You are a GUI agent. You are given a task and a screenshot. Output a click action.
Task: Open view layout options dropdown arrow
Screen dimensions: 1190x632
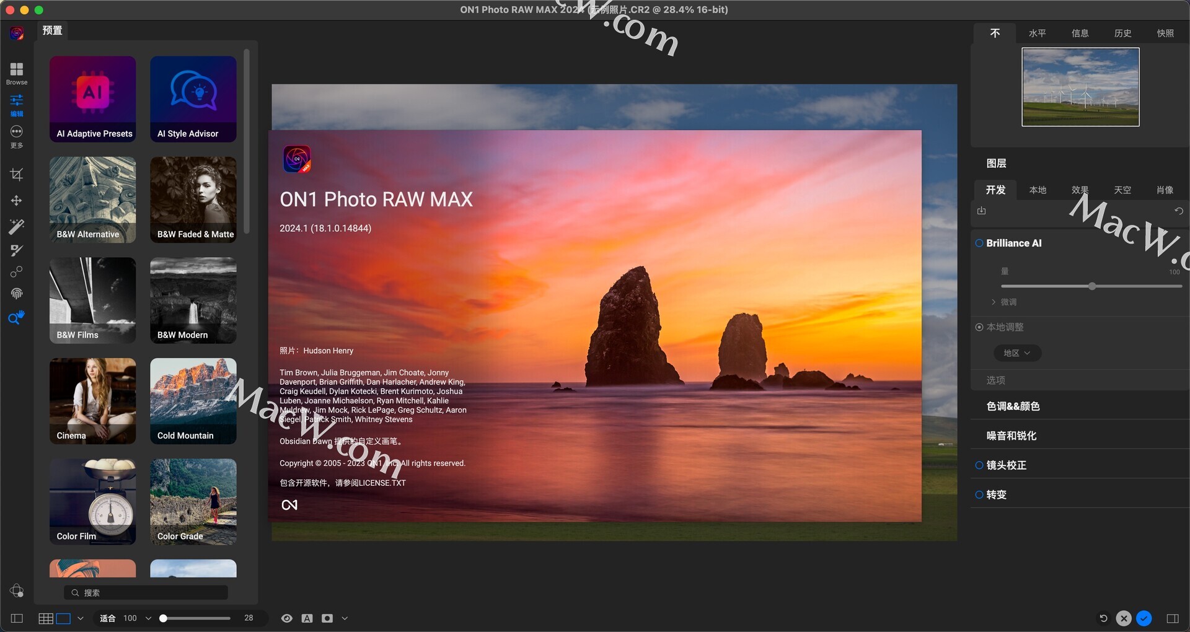coord(81,618)
